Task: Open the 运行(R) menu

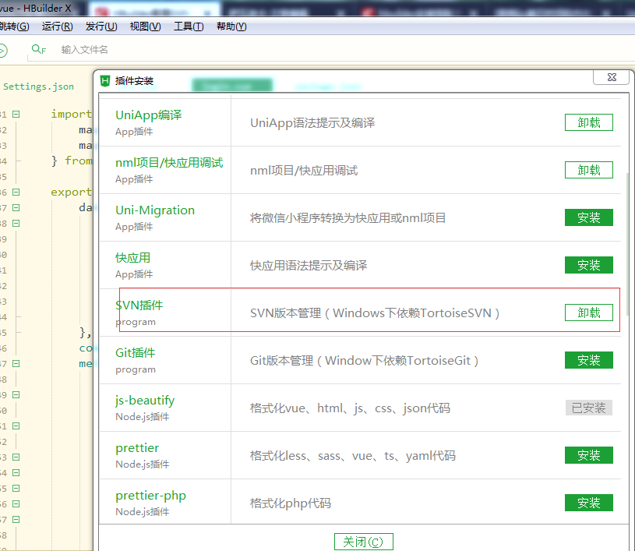Action: click(57, 26)
